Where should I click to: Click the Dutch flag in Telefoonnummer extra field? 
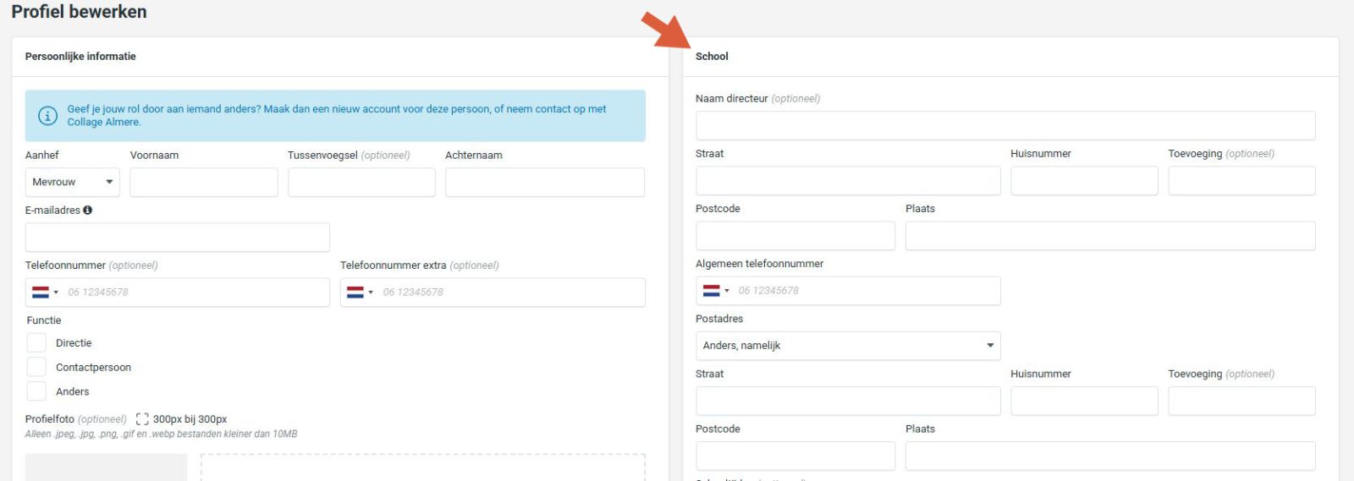355,292
